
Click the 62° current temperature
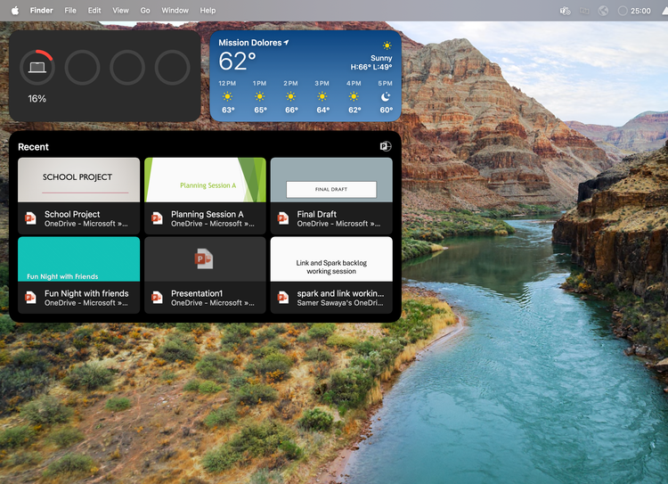[237, 62]
